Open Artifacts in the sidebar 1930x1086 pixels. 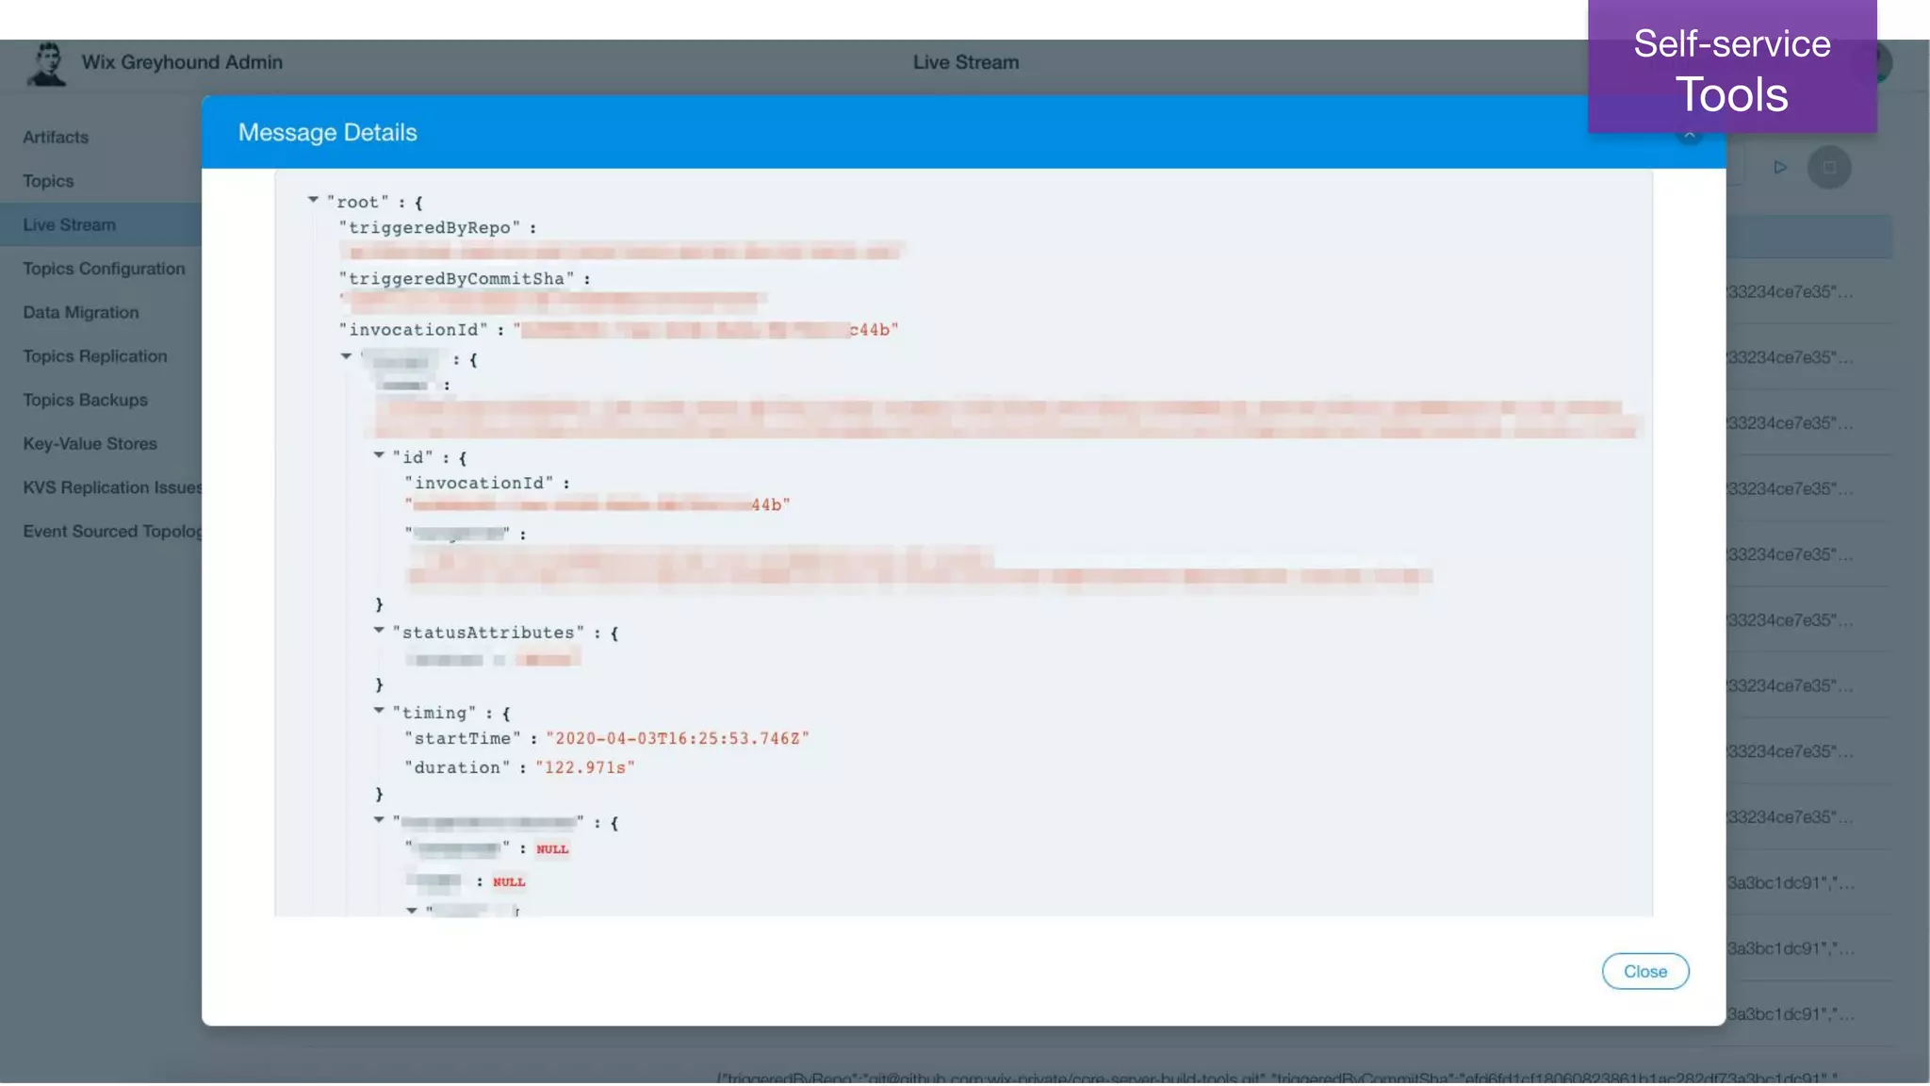point(56,138)
